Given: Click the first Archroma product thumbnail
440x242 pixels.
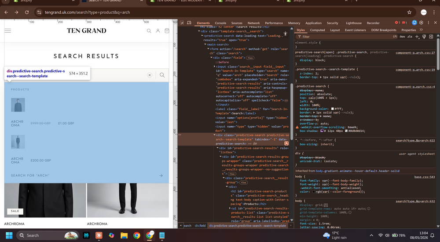Looking at the screenshot, I should (18, 105).
